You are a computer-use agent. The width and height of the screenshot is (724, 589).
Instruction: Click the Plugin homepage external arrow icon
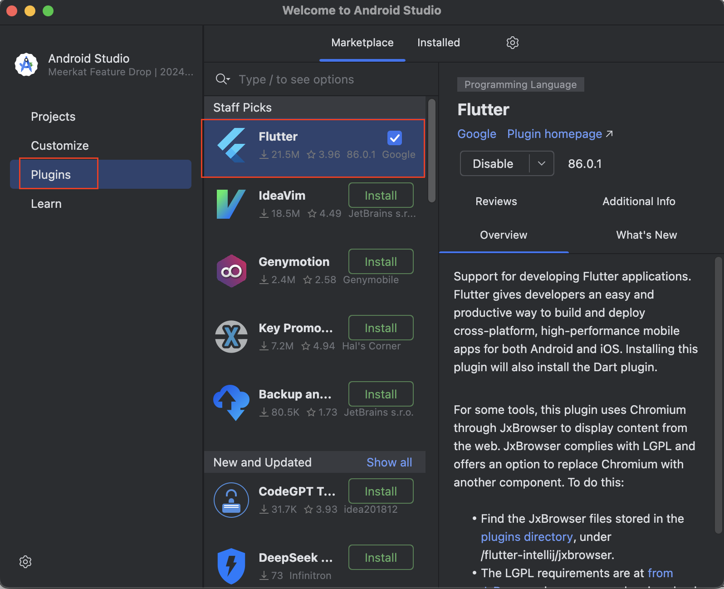click(x=610, y=134)
